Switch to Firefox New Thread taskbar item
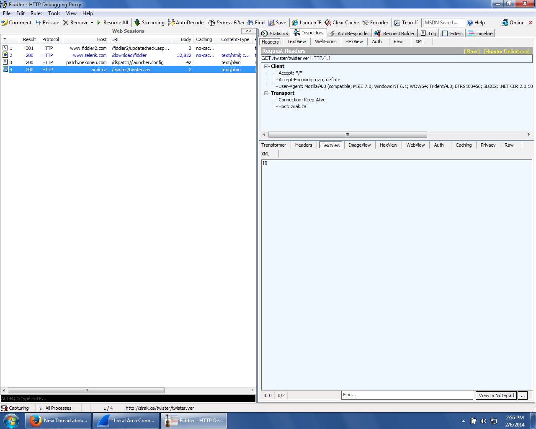Screen dimensions: 536x429 (x=59, y=421)
